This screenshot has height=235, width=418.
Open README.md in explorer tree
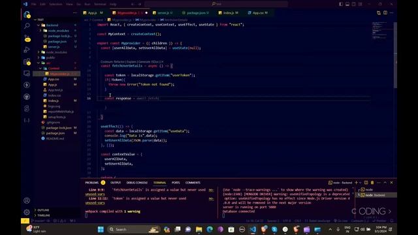(55, 138)
